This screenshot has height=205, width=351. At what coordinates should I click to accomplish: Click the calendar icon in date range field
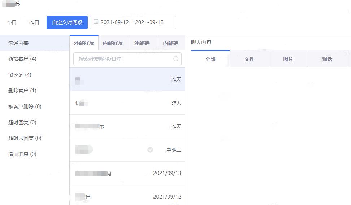(x=96, y=22)
